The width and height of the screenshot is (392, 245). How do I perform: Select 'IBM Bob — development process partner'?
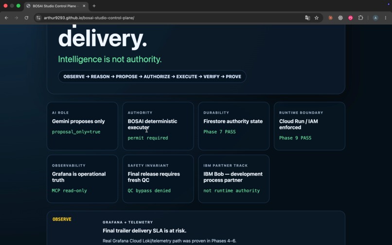[233, 177]
